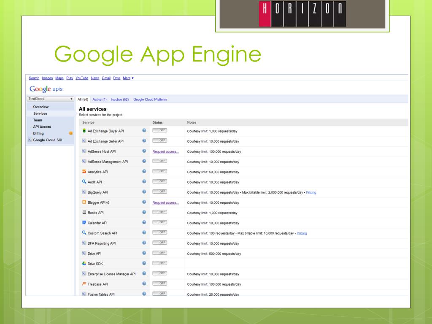
Task: Click the Service column header
Action: coord(88,122)
